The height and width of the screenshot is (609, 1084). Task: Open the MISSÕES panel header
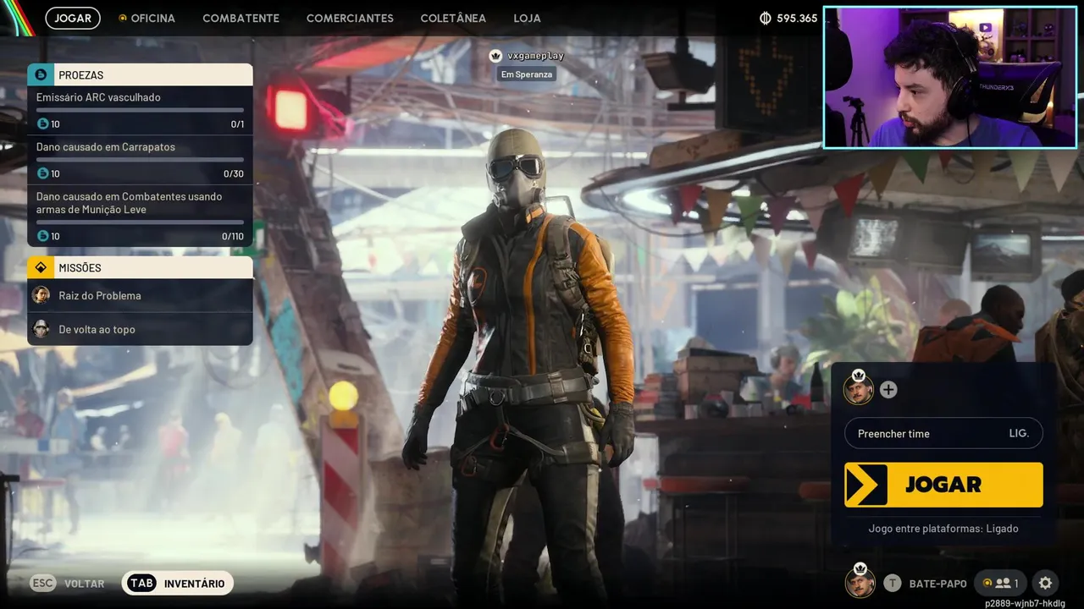[140, 267]
